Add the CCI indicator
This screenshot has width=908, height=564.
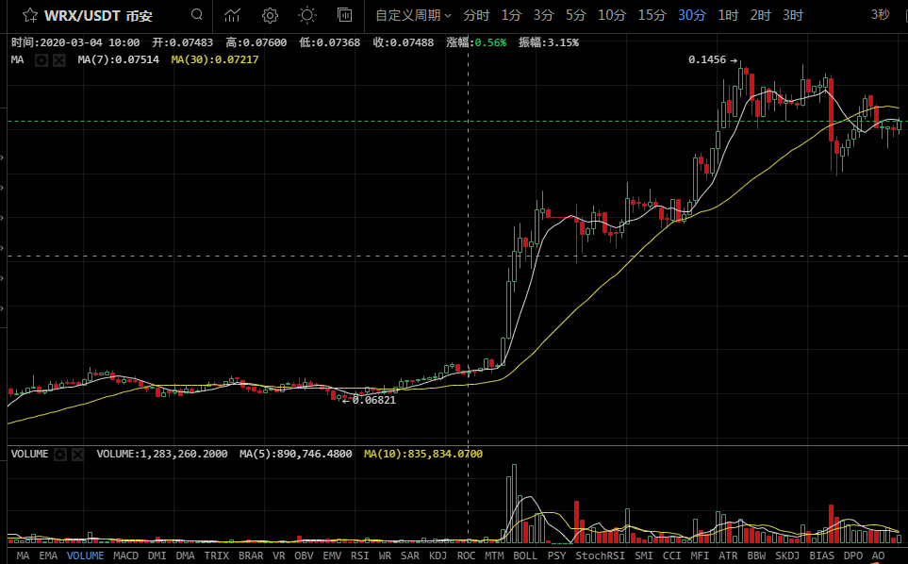pyautogui.click(x=671, y=556)
